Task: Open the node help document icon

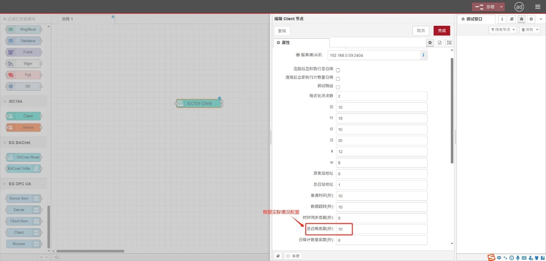Action: click(x=440, y=42)
